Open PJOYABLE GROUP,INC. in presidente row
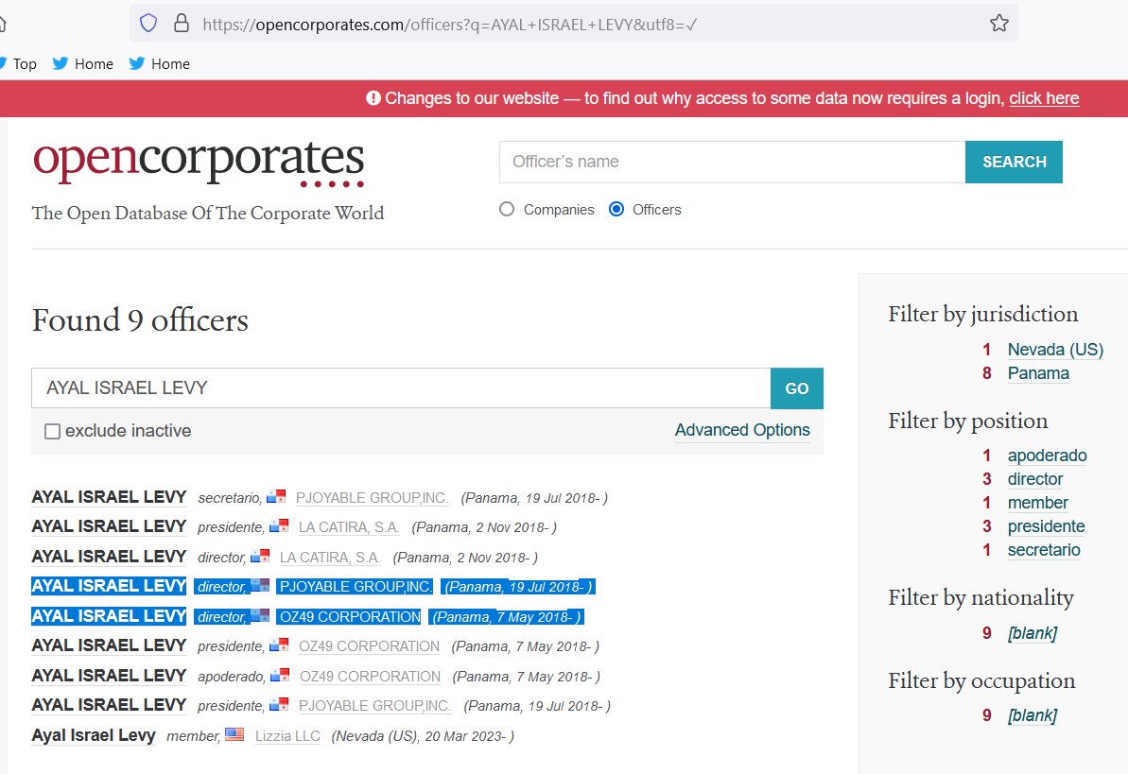The height and width of the screenshot is (774, 1128). (x=374, y=706)
